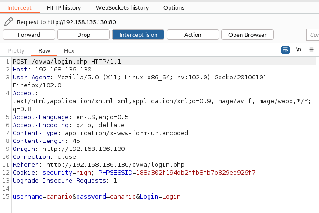Click the Accept header name on line 4
This screenshot has width=319, height=213.
[24, 93]
